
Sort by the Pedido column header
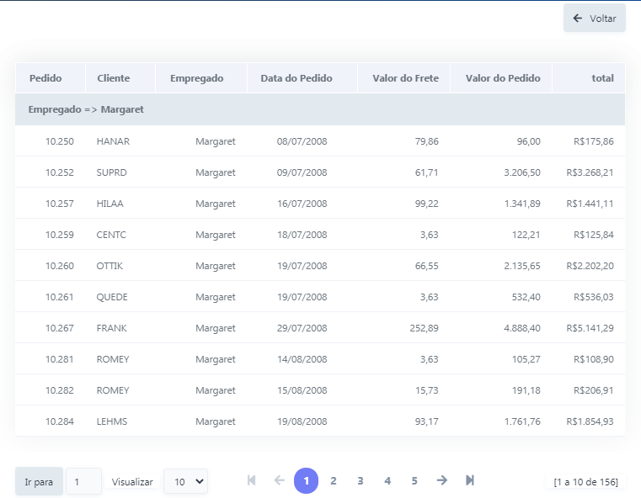point(45,78)
